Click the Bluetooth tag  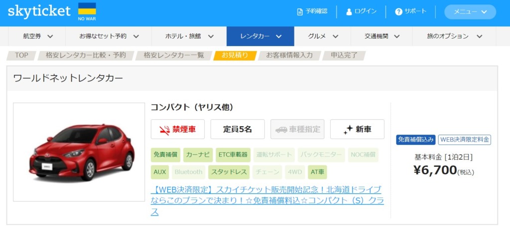188,172
